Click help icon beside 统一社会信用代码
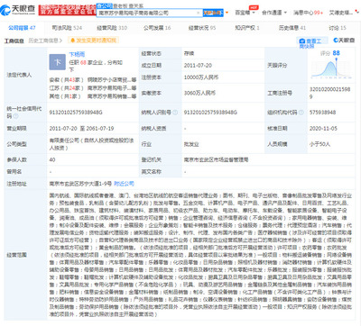Image resolution: width=361 pixels, height=326 pixels. [15, 116]
